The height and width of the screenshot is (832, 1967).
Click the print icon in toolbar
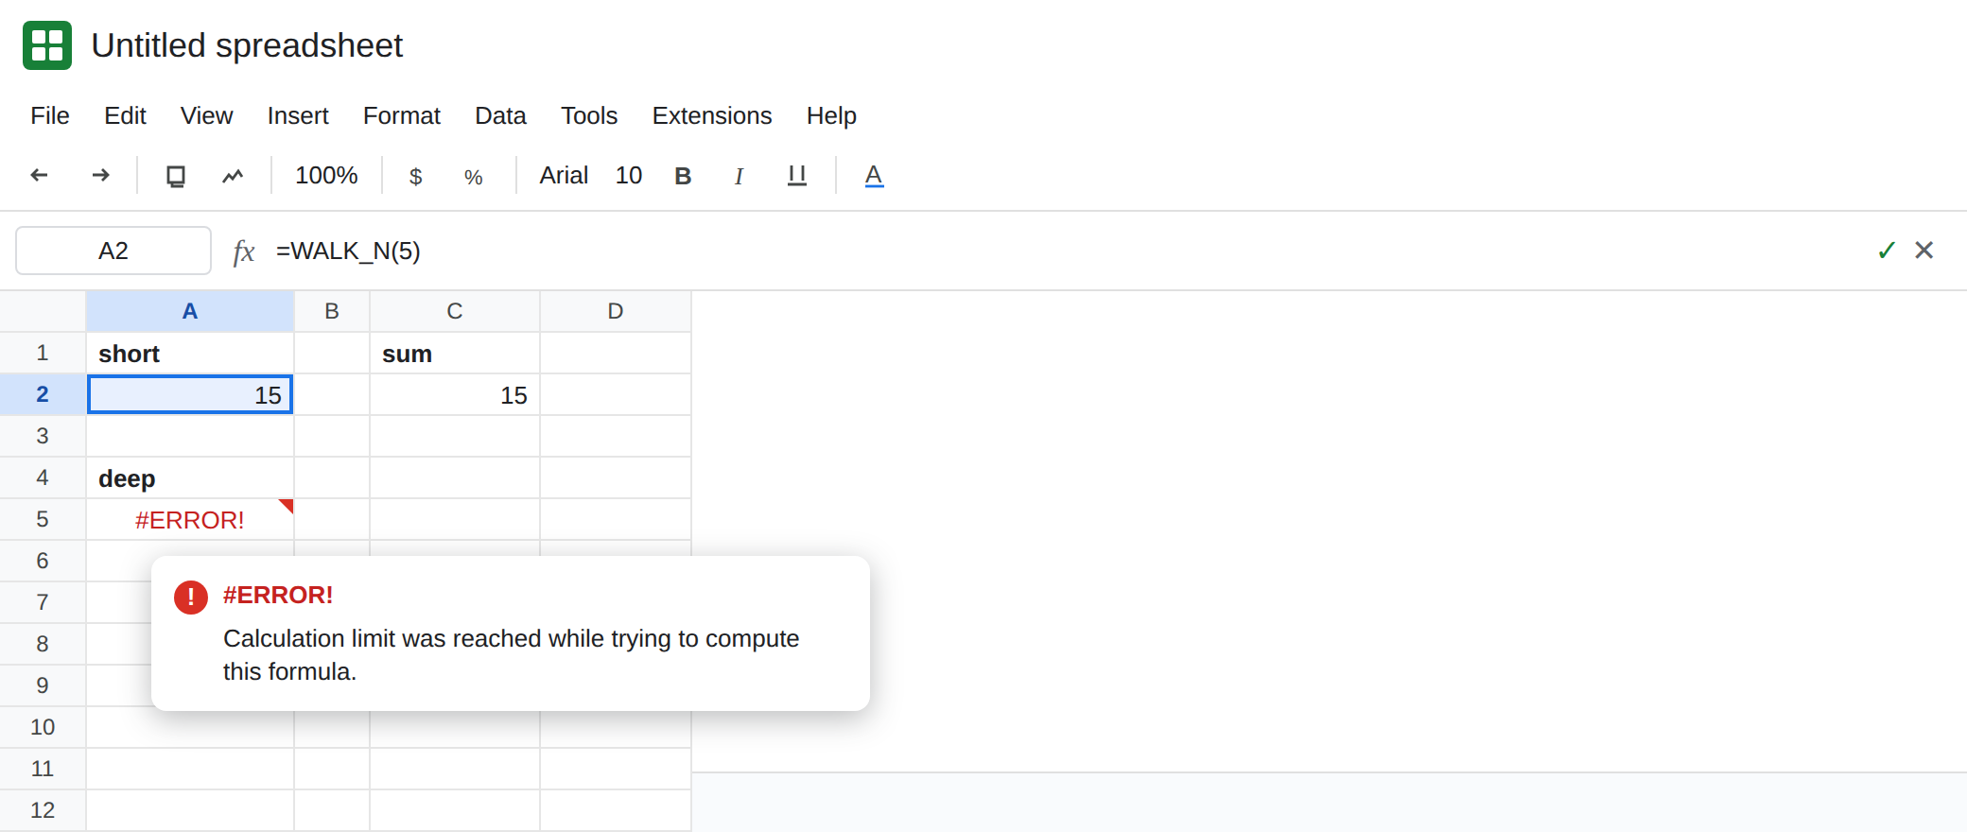pos(176,176)
